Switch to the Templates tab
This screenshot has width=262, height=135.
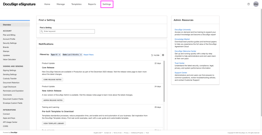point(76,4)
